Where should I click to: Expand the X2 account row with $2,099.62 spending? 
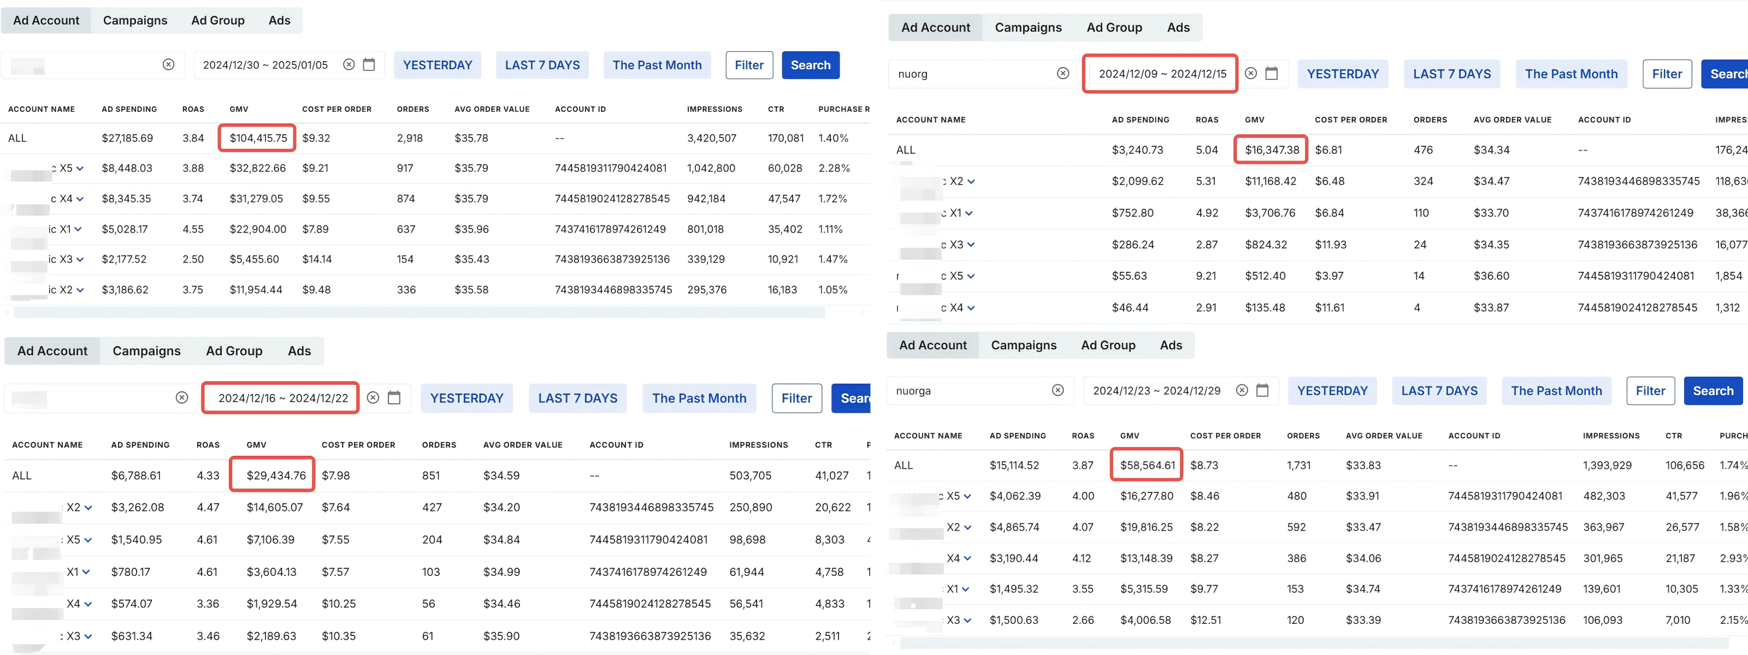(x=971, y=181)
